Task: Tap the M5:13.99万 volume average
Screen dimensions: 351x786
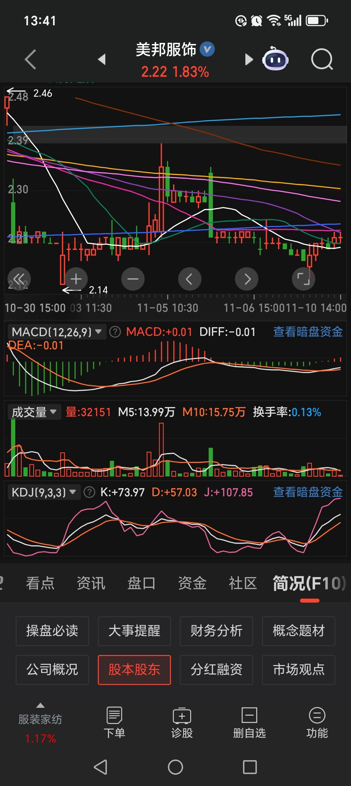Action: coord(147,412)
